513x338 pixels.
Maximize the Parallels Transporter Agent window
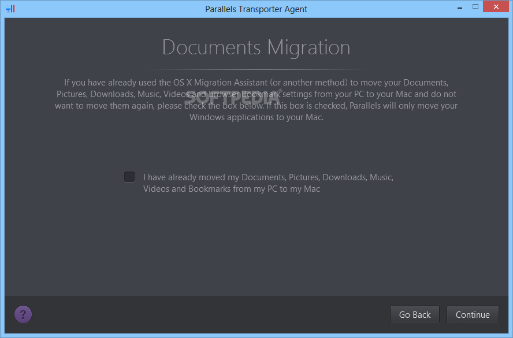475,6
